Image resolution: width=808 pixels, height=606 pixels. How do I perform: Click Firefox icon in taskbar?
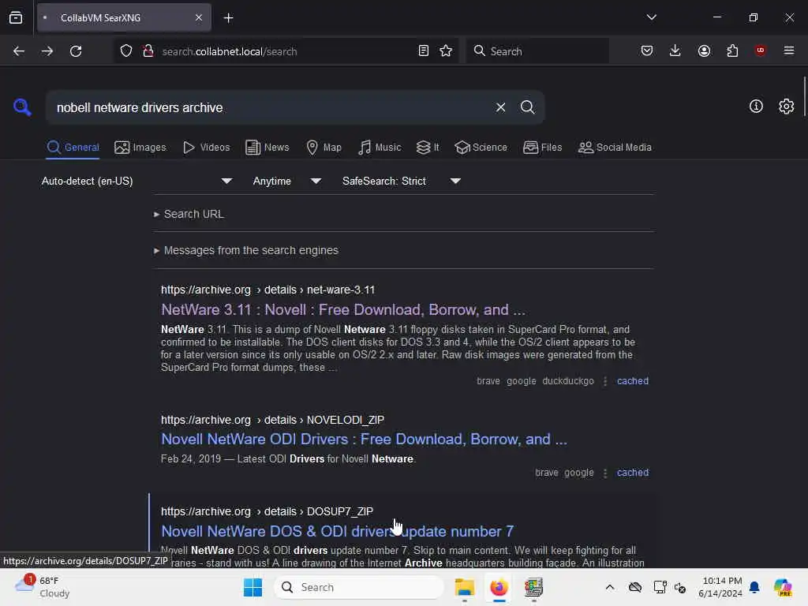499,587
